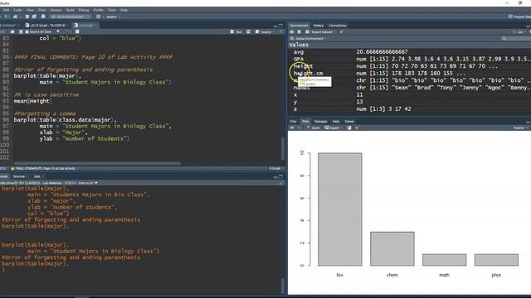The image size is (531, 298).
Task: Save all open documents icon
Action: point(34,17)
